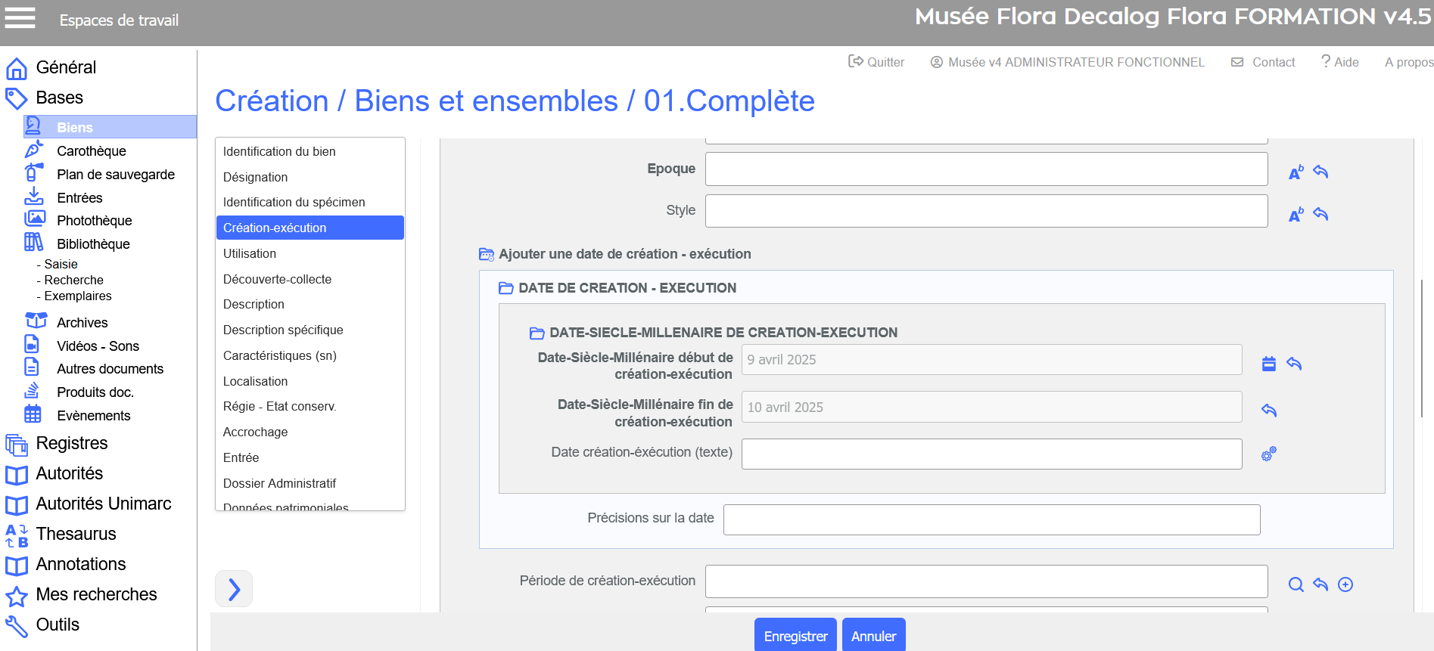Click the Quitter link

tap(876, 62)
